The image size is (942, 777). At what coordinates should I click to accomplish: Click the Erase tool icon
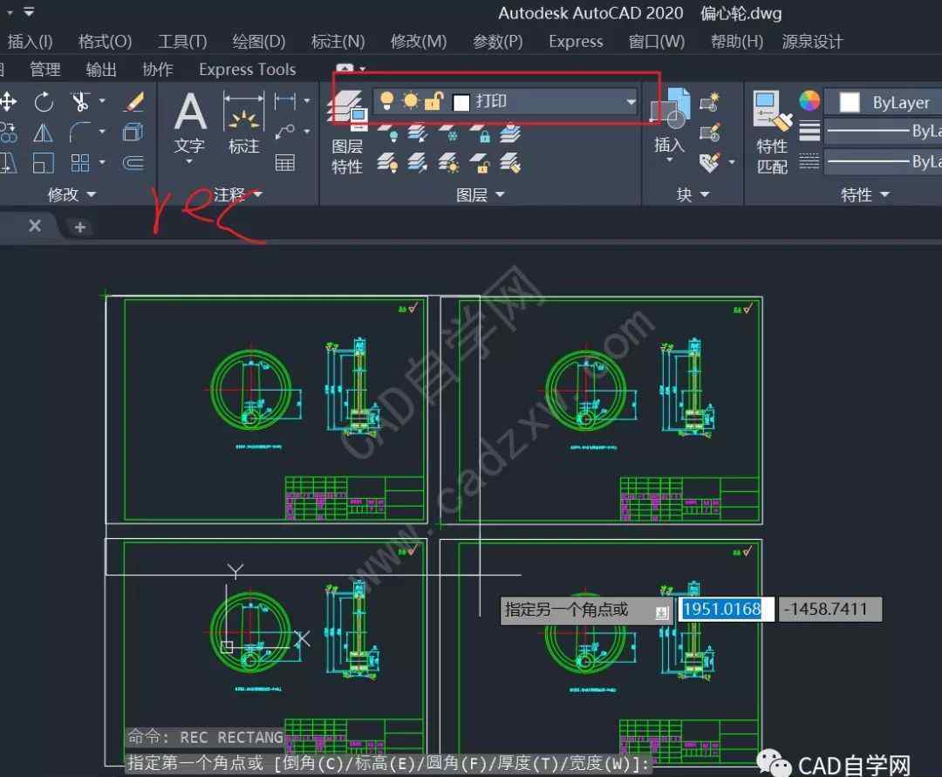pyautogui.click(x=133, y=101)
